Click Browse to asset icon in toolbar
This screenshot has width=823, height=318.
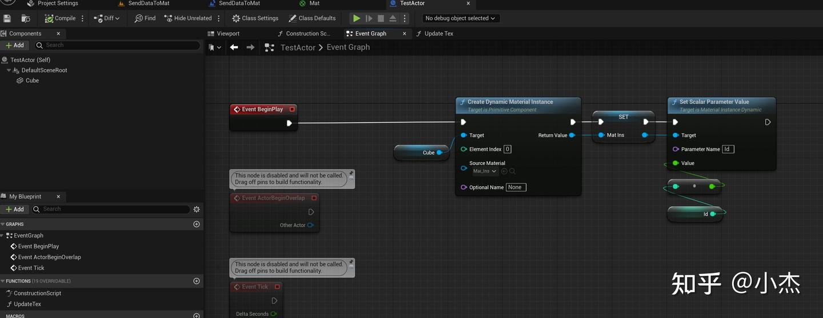point(26,18)
